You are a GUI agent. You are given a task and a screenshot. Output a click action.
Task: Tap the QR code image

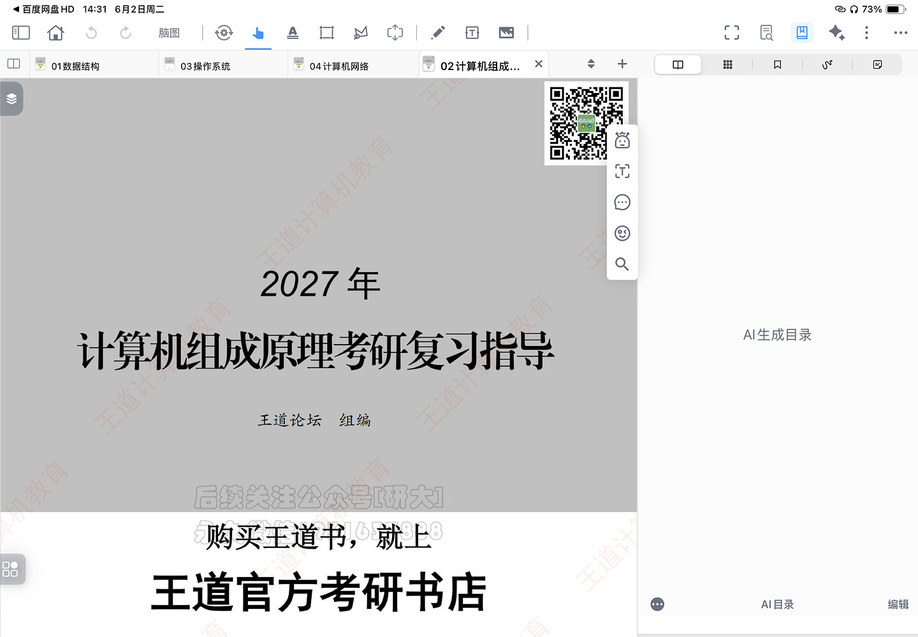[586, 123]
